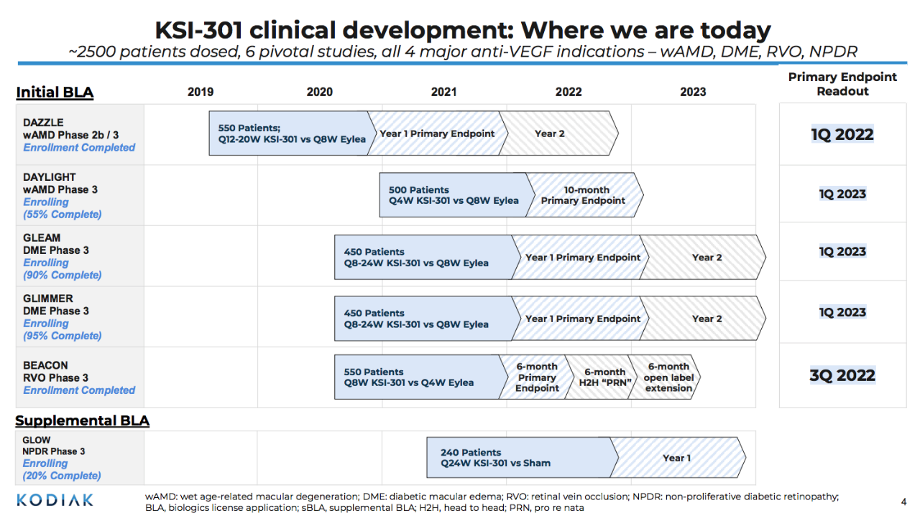Click the BEACON 6-month open label extension segment
This screenshot has width=920, height=513.
pos(666,377)
